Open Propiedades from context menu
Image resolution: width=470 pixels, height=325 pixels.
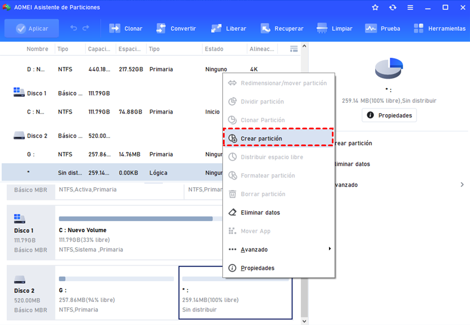[279, 268]
